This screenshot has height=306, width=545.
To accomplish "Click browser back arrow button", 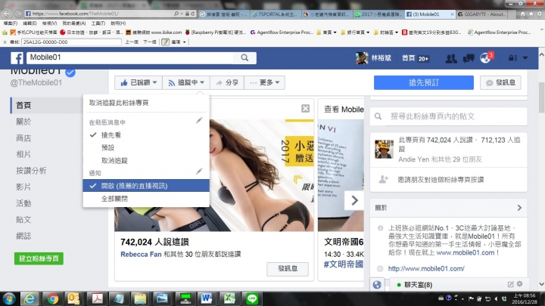I will point(7,14).
